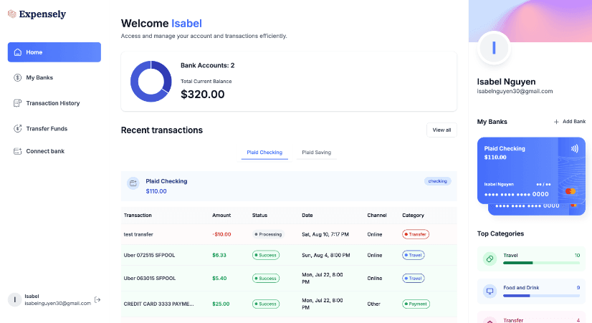
Task: Go to My Banks in sidebar
Action: click(x=54, y=78)
